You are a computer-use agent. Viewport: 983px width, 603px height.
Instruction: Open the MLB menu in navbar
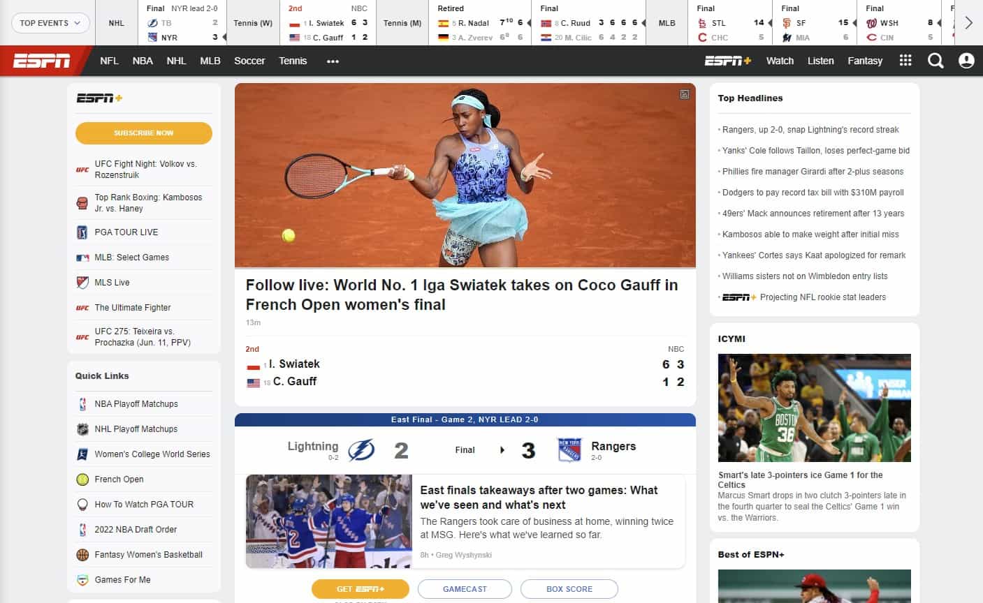(210, 61)
